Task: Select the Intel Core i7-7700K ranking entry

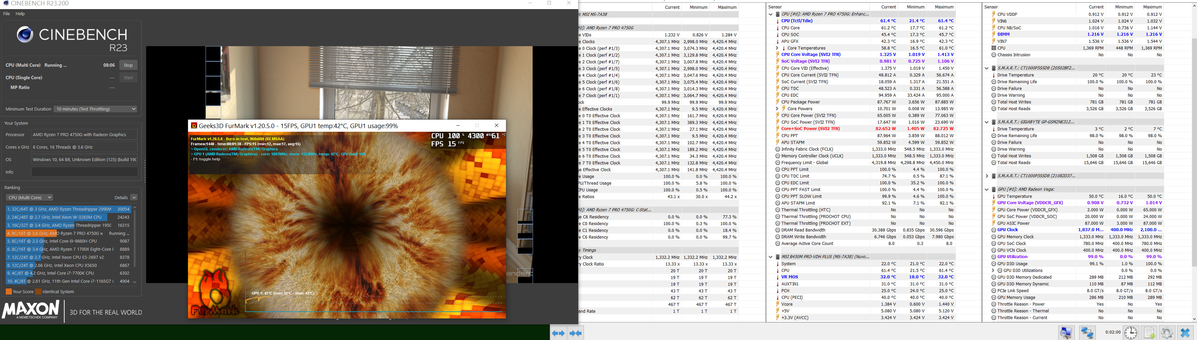Action: 68,273
